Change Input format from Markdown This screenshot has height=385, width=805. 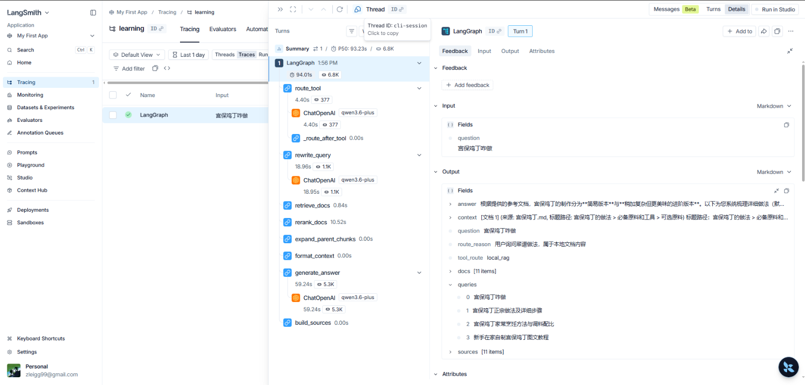[774, 106]
